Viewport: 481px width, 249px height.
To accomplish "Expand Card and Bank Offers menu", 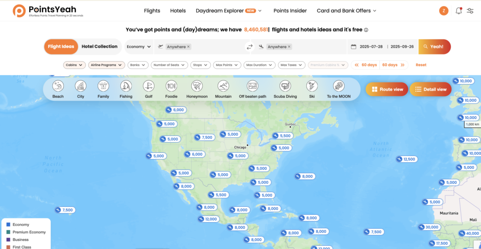I will [x=346, y=11].
